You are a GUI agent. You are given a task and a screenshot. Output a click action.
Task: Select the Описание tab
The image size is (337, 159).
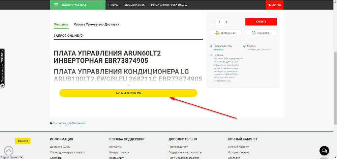61,24
